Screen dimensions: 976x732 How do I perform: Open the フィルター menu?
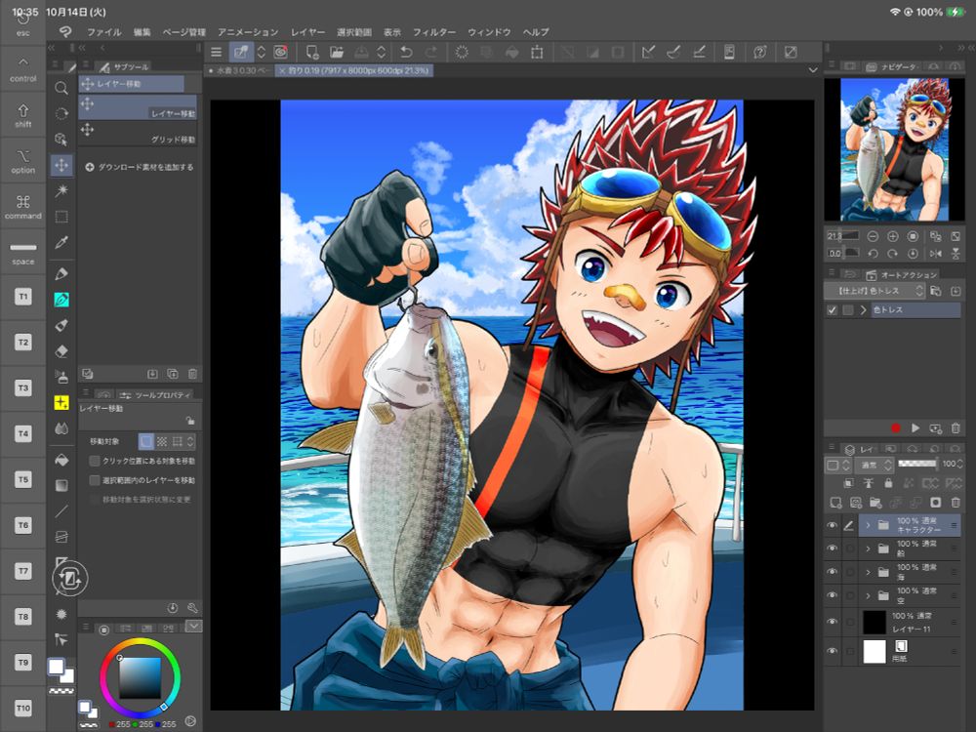(x=434, y=32)
